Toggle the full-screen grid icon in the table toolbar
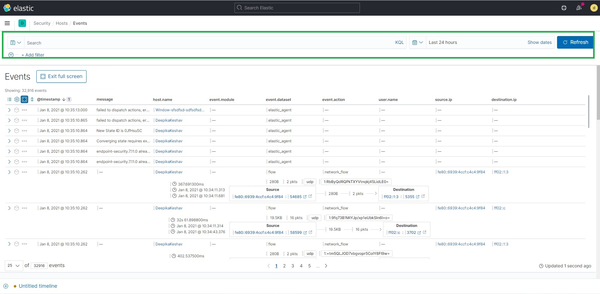Image resolution: width=600 pixels, height=294 pixels. click(24, 99)
